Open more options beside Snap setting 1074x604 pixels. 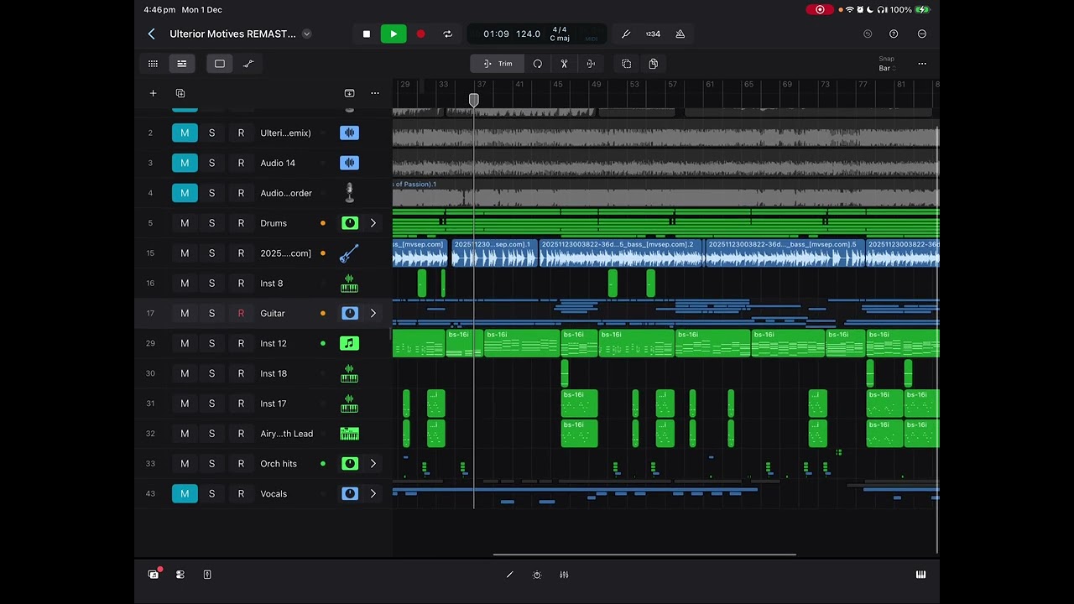(921, 64)
